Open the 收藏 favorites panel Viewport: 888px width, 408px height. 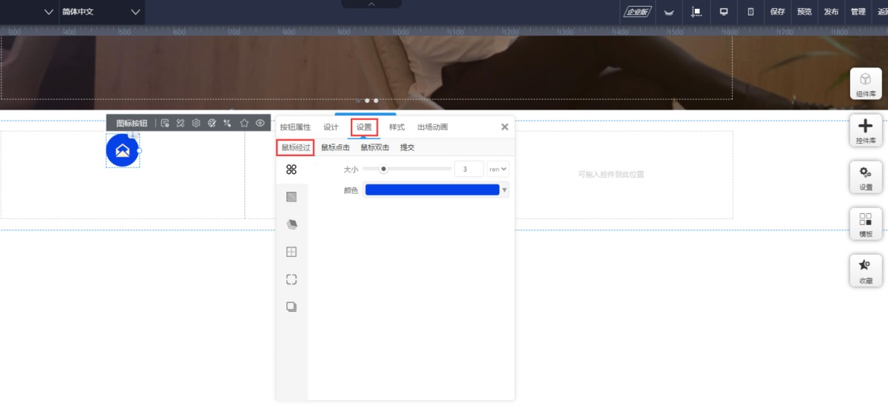tap(866, 270)
